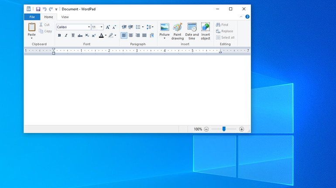
Task: Expand the font size dropdown
Action: [x=101, y=27]
